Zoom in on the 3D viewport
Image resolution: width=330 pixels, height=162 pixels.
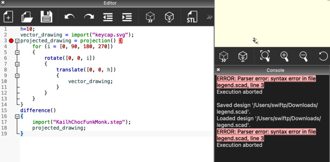(x=284, y=56)
